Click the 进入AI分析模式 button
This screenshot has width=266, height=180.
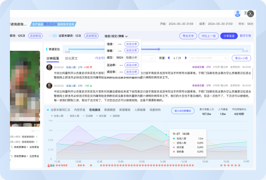(x=183, y=111)
